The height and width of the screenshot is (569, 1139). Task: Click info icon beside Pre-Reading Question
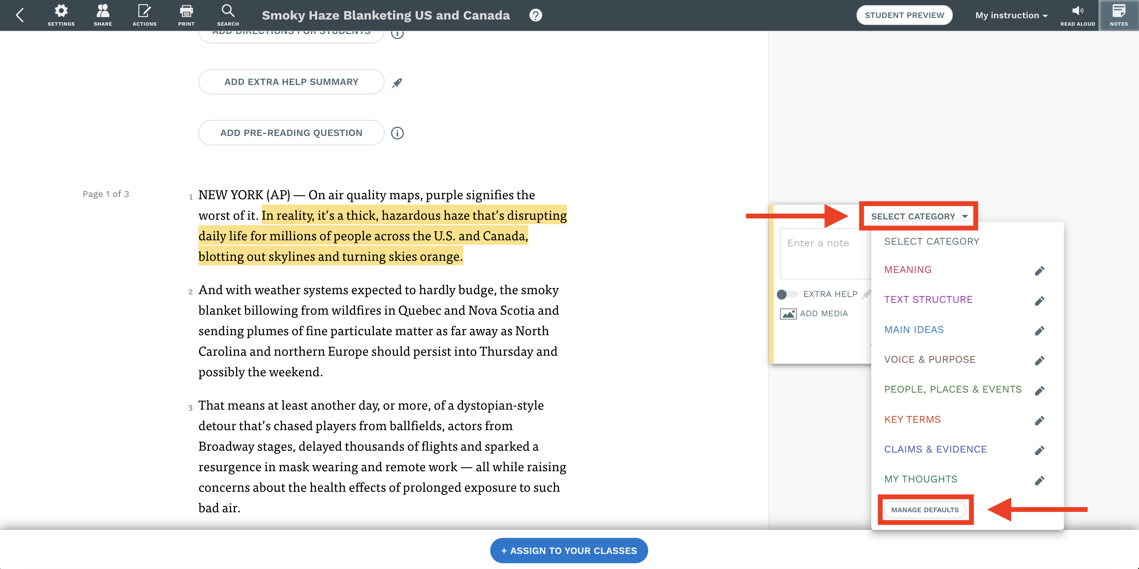coord(397,133)
